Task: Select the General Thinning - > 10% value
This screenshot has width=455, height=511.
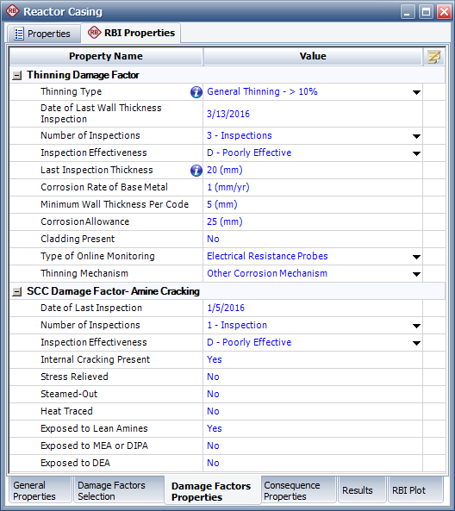Action: (x=262, y=92)
